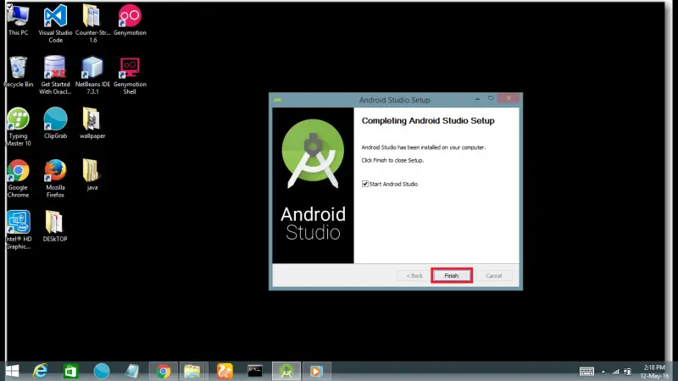Image resolution: width=678 pixels, height=381 pixels.
Task: Open Internet Explorer from the taskbar
Action: click(40, 371)
